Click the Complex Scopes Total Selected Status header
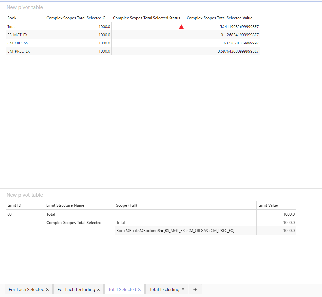Screen dimensions: 322x297 [x=146, y=18]
